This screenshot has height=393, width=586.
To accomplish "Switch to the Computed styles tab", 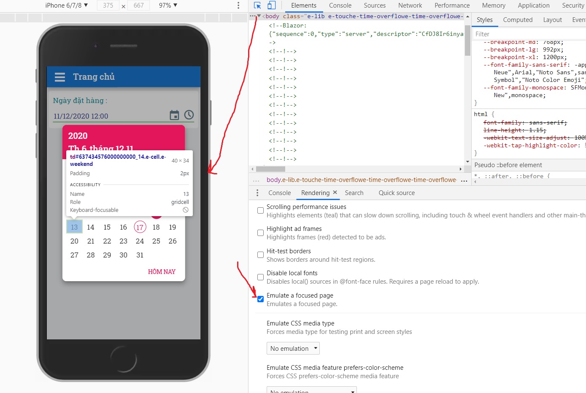I will pos(518,20).
